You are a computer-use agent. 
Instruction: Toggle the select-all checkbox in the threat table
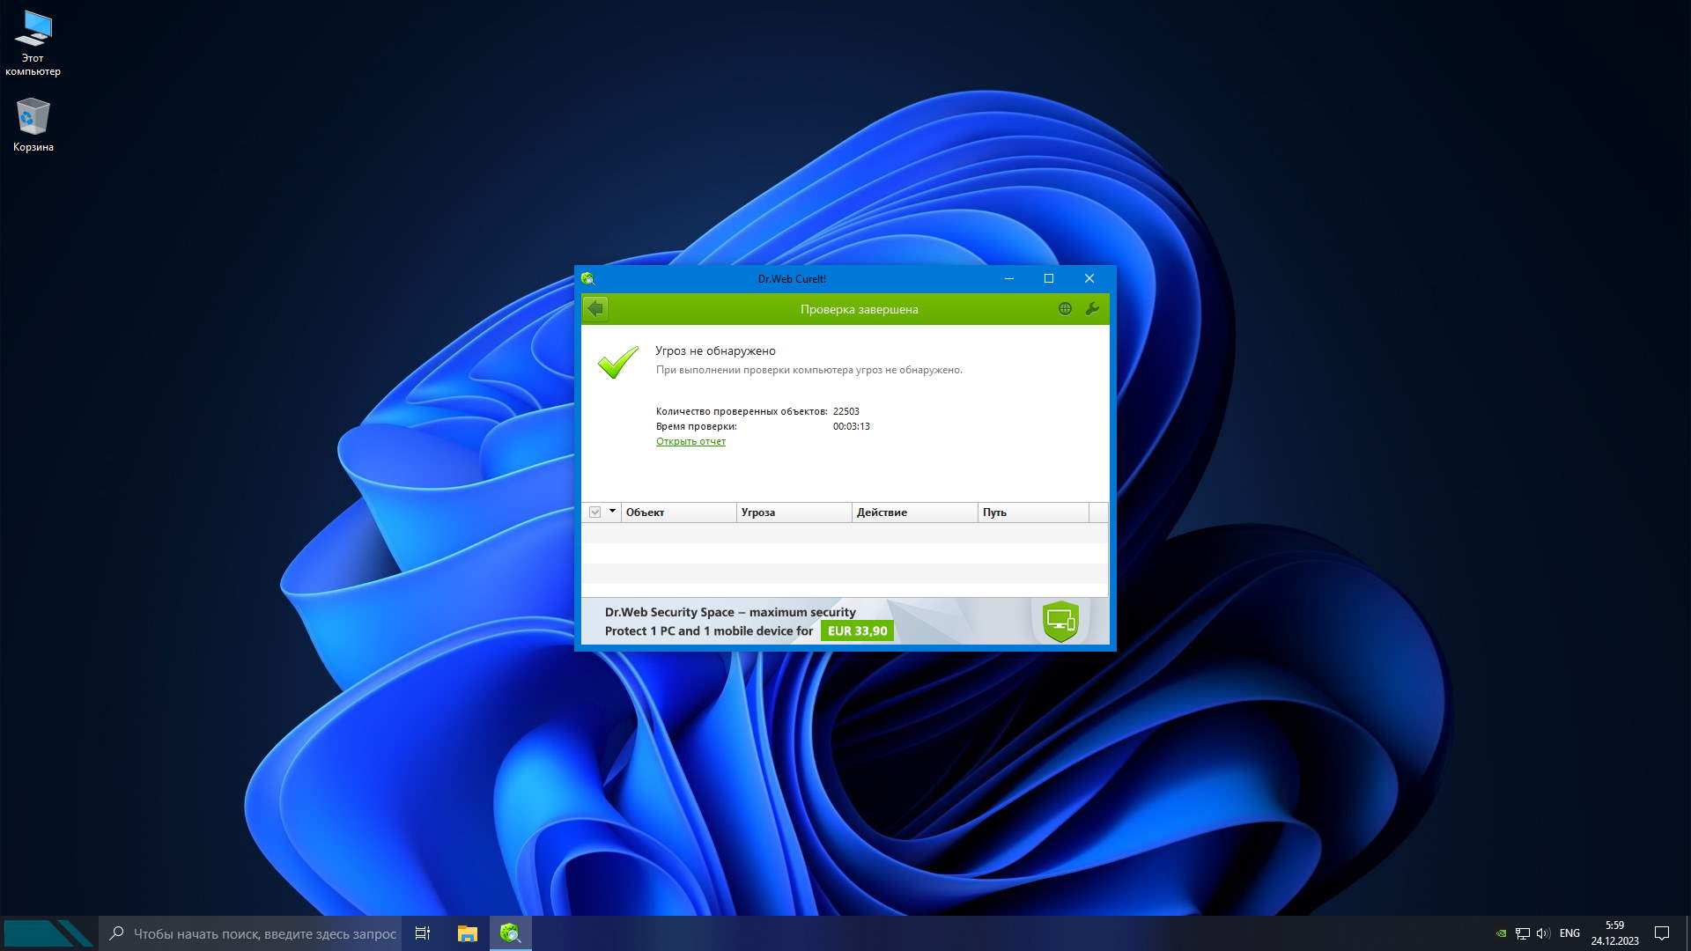[595, 512]
